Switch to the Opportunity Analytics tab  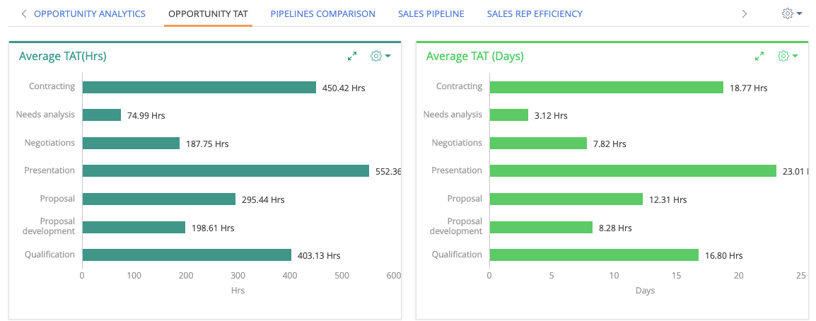pos(90,13)
